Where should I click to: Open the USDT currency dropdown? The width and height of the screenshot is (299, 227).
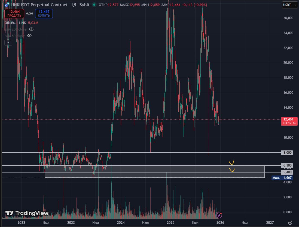(289, 5)
